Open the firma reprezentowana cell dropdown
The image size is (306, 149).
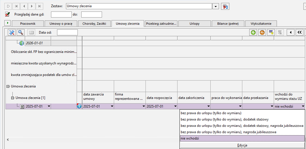click(x=143, y=106)
